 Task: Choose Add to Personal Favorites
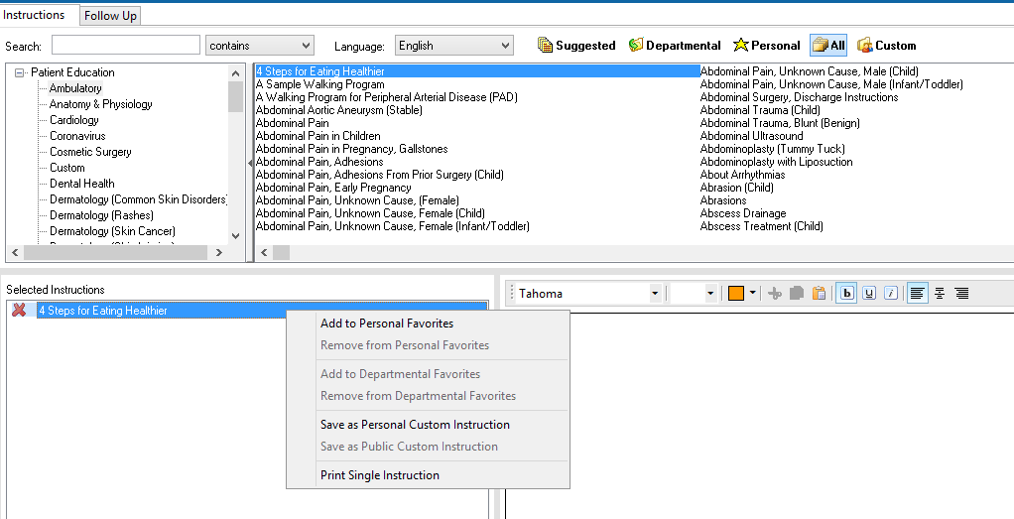click(387, 324)
